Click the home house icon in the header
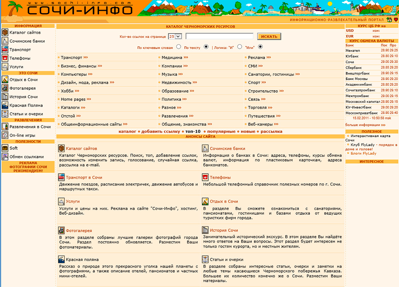The width and height of the screenshot is (399, 287). point(389,20)
